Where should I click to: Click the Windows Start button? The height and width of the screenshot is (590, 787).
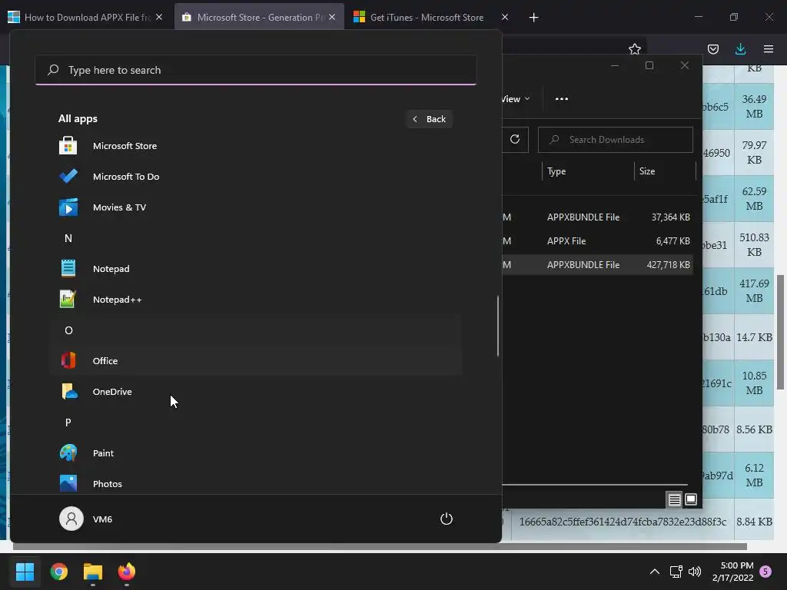point(25,572)
